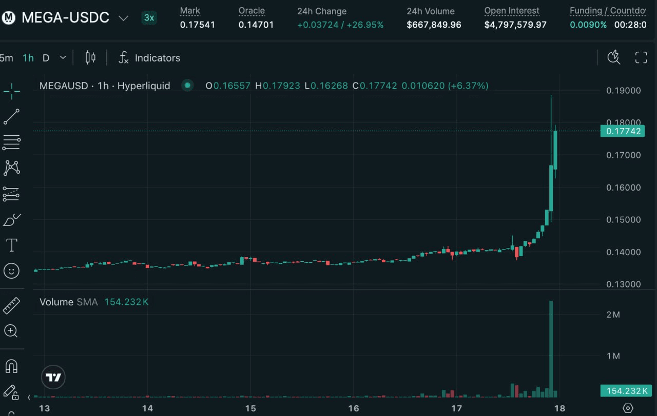Click the Funding / Countdown label
Screen dimensions: 657x416
[x=608, y=11]
